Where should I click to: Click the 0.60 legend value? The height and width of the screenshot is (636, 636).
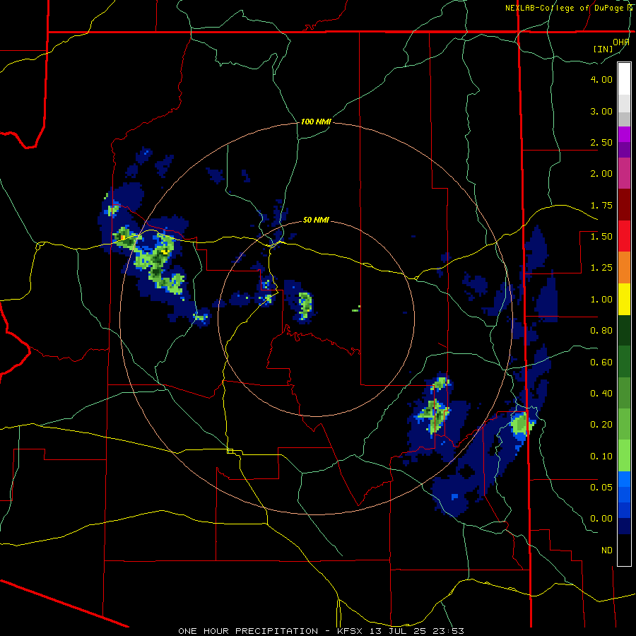(601, 363)
